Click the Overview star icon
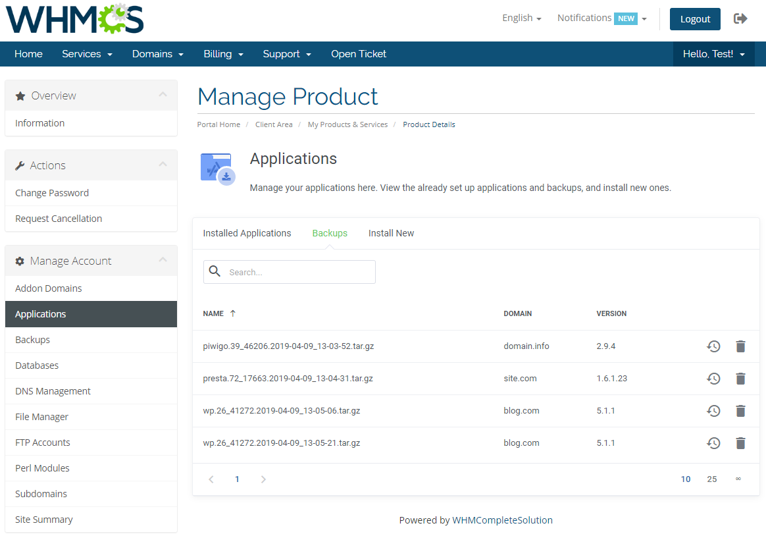 20,95
